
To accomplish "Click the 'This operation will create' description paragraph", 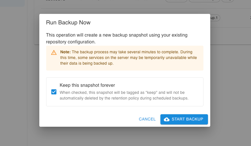I will 117,38.
